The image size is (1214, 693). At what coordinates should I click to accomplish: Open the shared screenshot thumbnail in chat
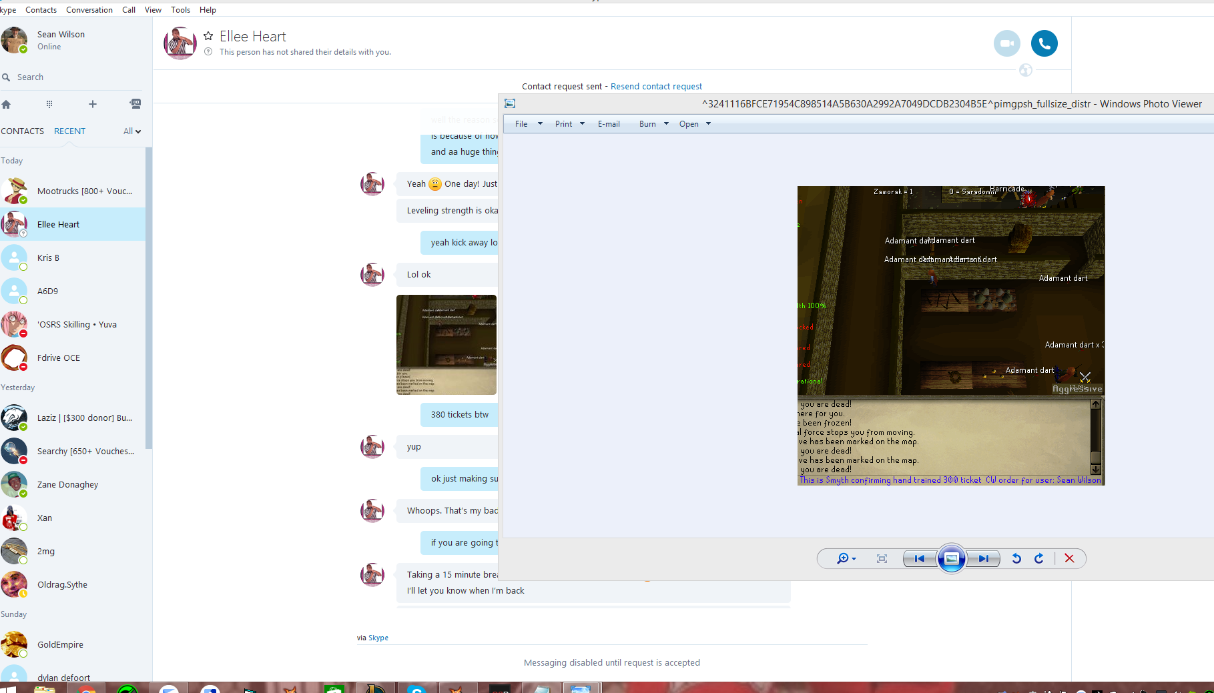click(446, 345)
